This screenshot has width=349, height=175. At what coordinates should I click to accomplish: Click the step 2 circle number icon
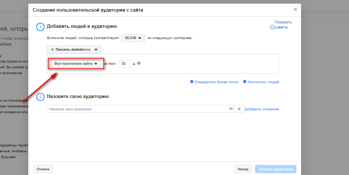41,97
